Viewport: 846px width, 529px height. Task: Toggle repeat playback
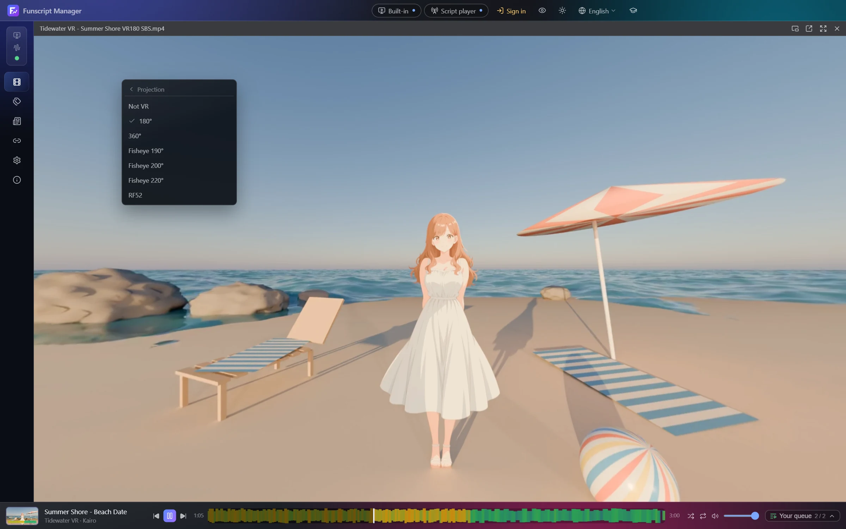[x=703, y=516]
